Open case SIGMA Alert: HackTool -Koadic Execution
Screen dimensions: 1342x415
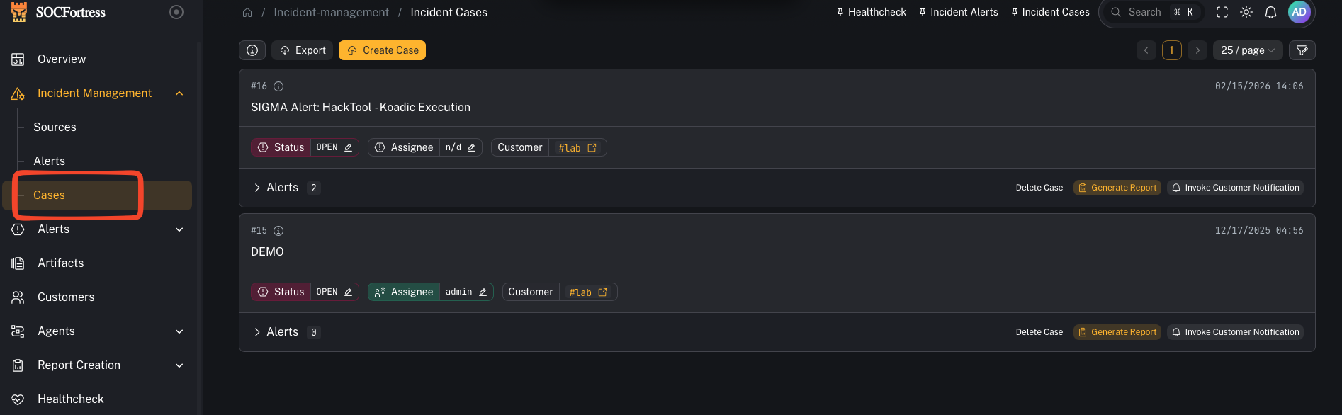point(361,108)
